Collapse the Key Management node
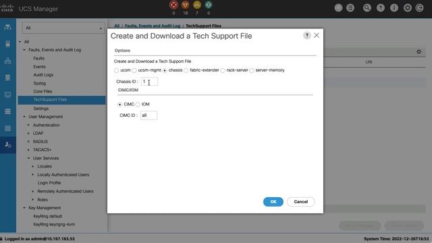The image size is (432, 243). click(x=24, y=208)
